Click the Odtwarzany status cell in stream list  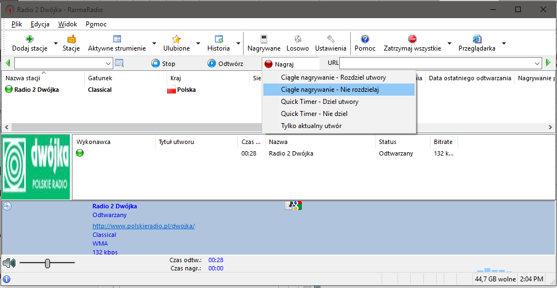[396, 154]
